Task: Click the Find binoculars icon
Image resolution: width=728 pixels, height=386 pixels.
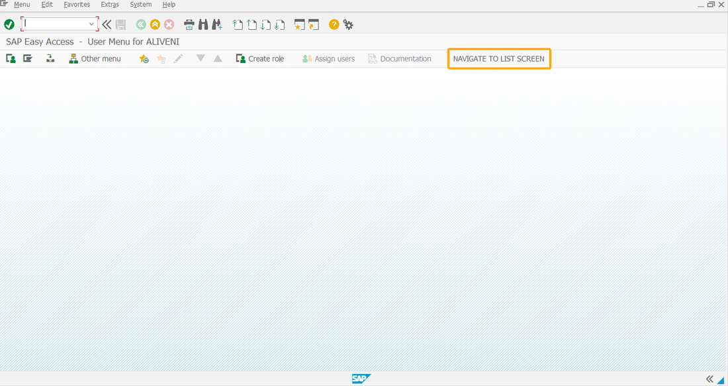Action: [203, 24]
